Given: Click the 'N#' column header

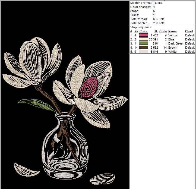Looking at the screenshot, I should coord(136,31).
